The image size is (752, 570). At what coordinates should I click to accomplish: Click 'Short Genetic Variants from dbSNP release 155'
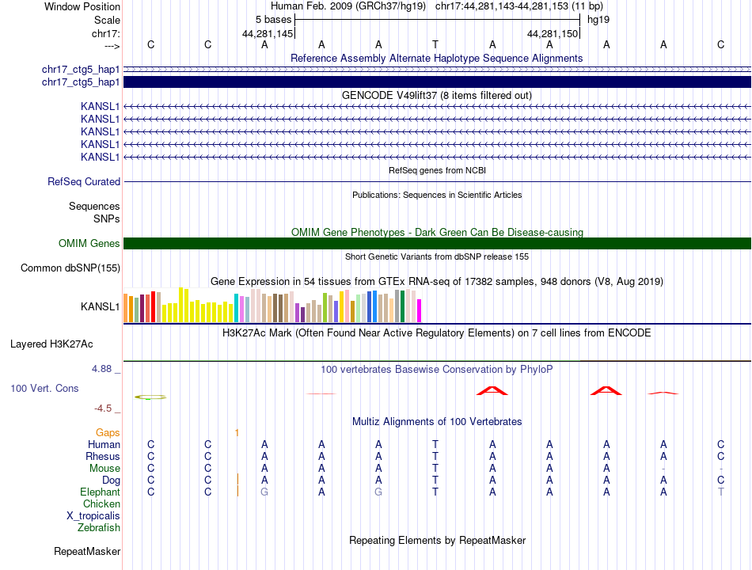tap(437, 256)
